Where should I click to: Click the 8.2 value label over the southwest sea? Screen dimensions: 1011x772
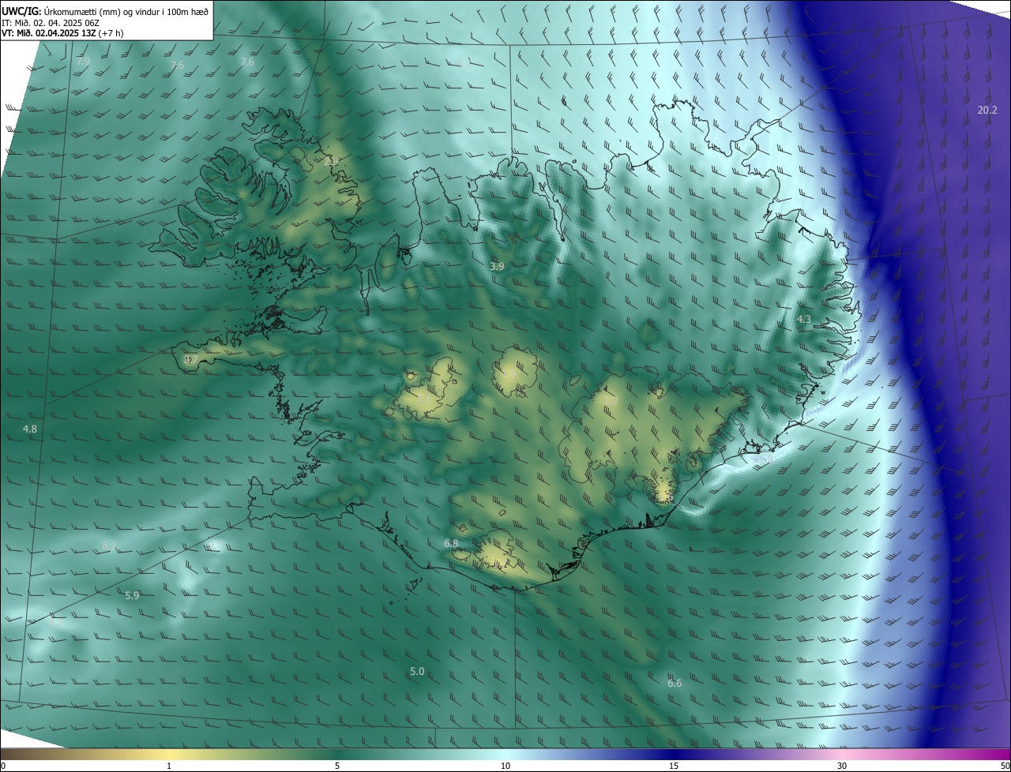coord(109,545)
